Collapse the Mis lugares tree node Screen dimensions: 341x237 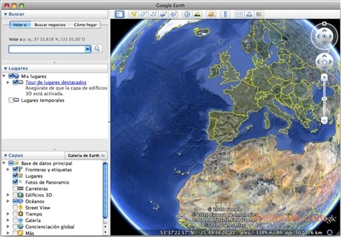4,76
